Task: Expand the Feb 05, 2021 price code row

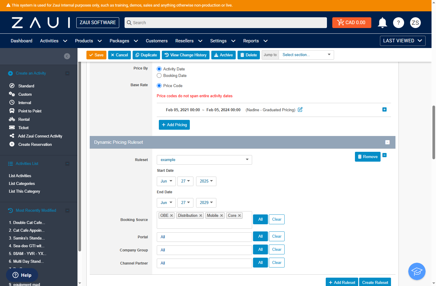Action: point(384,109)
